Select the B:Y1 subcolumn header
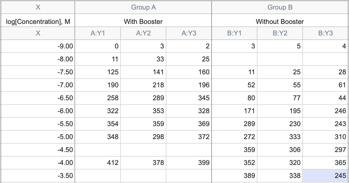 tap(234, 33)
